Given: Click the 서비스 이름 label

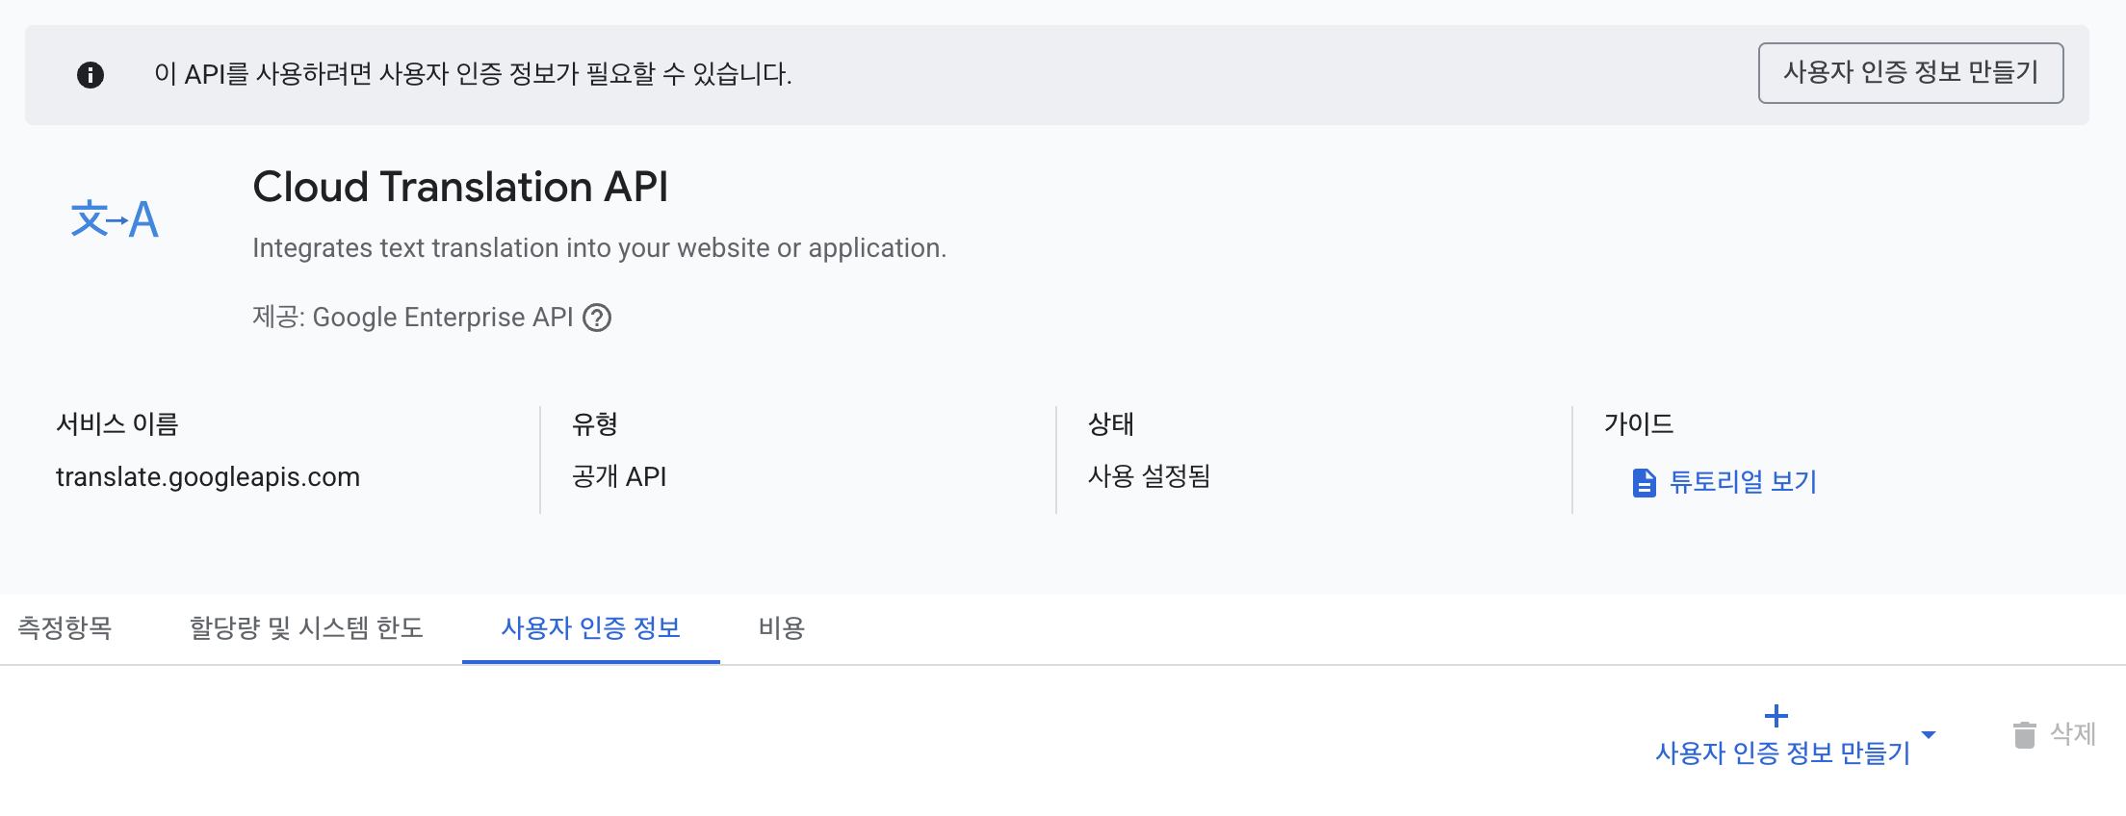Looking at the screenshot, I should [x=117, y=424].
